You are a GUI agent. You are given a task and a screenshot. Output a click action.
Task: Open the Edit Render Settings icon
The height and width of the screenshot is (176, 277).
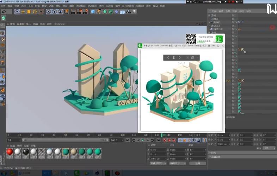(85, 12)
